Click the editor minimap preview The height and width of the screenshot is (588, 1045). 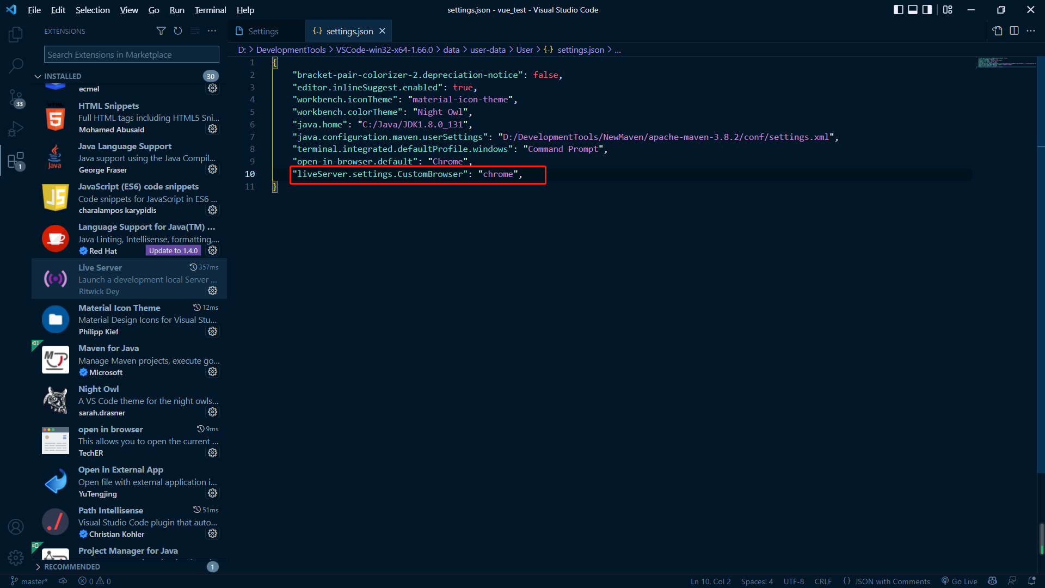click(1006, 62)
